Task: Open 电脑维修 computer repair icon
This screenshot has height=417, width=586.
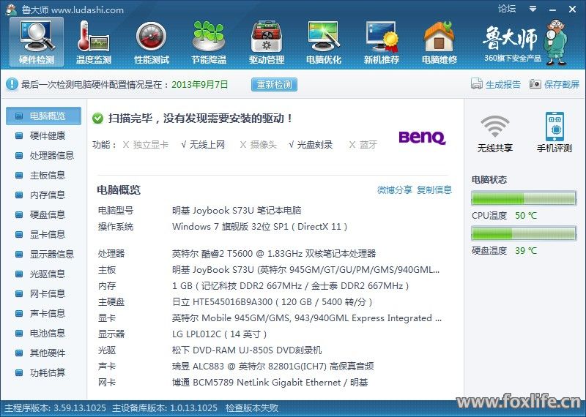Action: click(439, 42)
